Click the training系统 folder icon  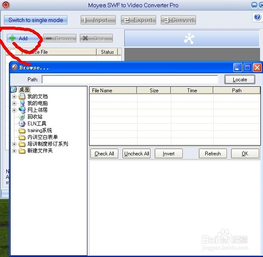(x=22, y=130)
